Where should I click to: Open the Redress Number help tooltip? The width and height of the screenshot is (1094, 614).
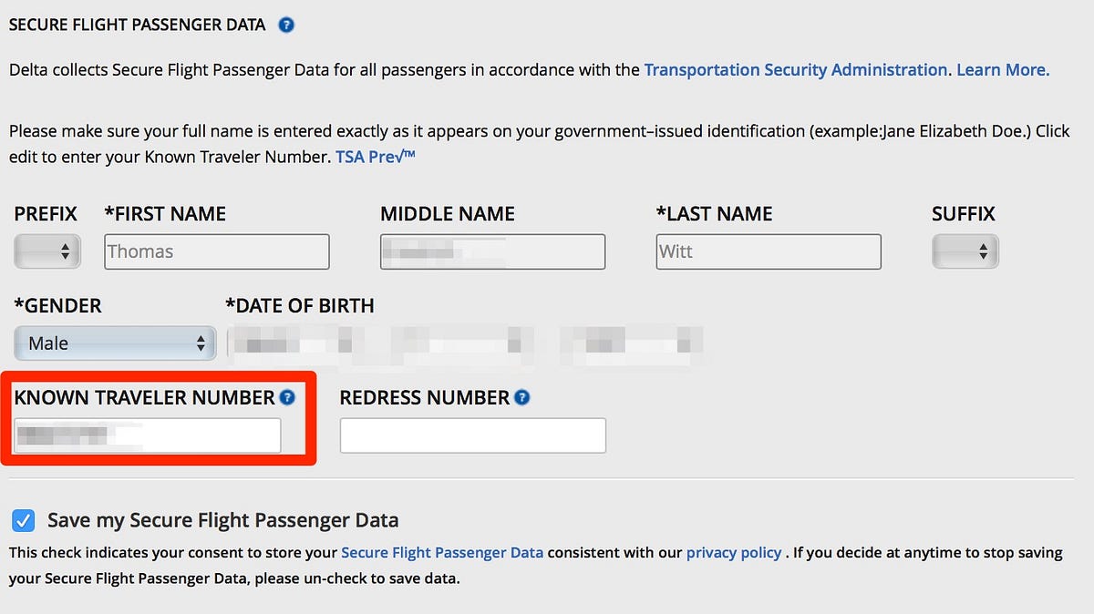(x=521, y=398)
